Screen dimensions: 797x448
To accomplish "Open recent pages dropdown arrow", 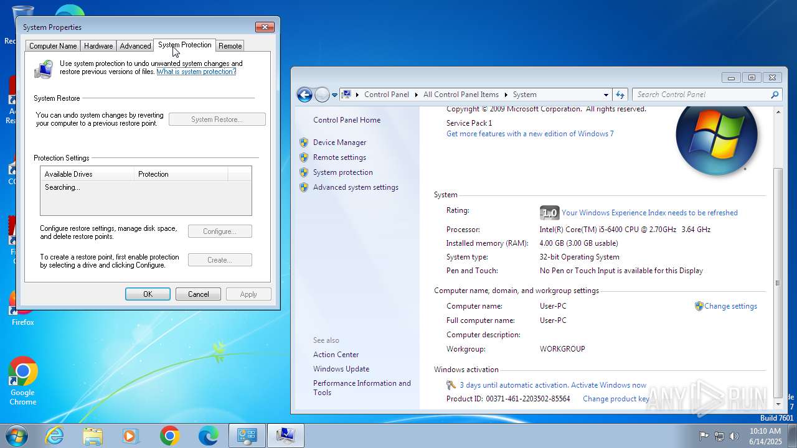I will pos(334,95).
